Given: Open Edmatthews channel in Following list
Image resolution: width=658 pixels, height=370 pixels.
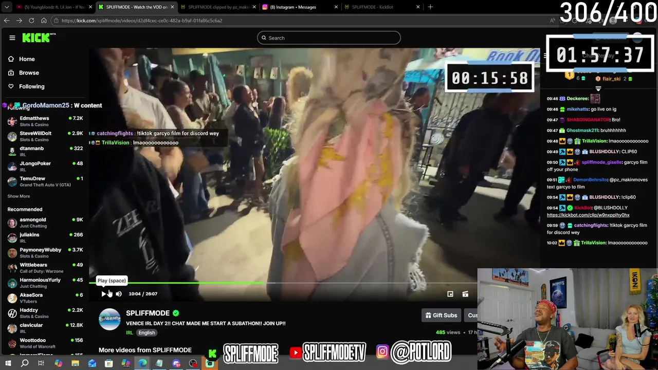Looking at the screenshot, I should 45,121.
